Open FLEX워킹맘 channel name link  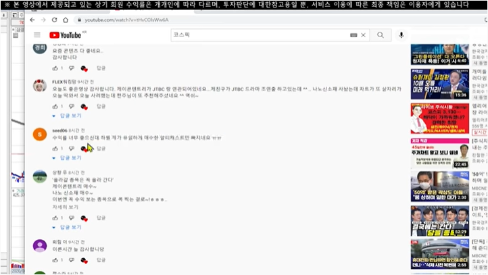coord(64,82)
